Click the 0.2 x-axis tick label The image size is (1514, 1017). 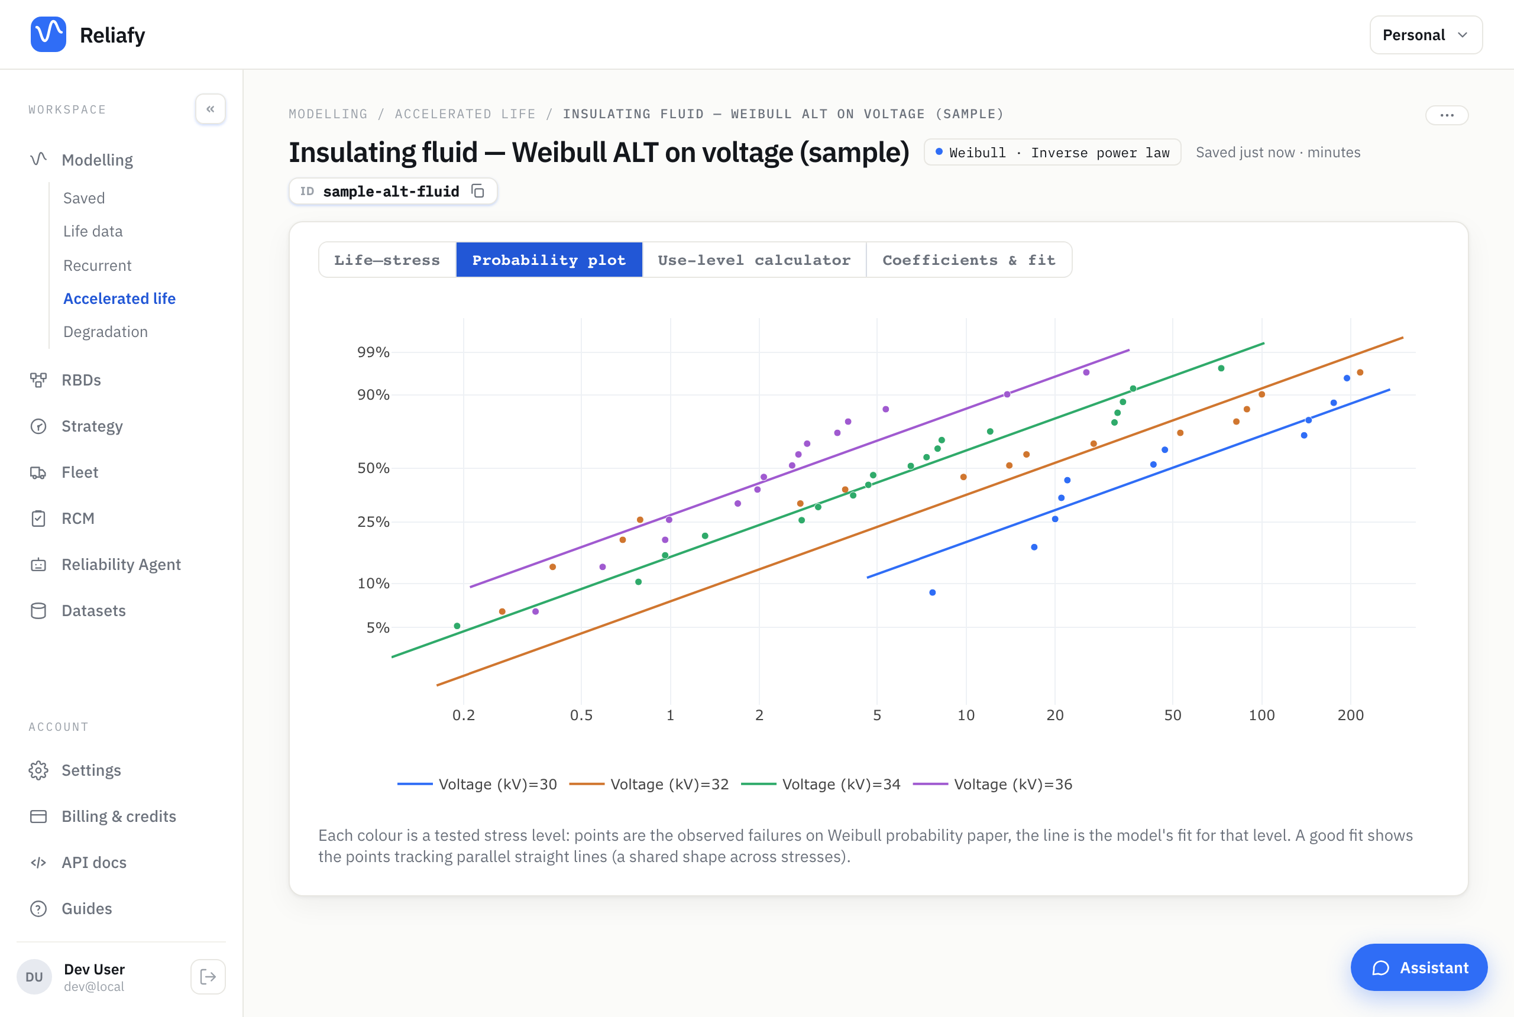click(463, 715)
